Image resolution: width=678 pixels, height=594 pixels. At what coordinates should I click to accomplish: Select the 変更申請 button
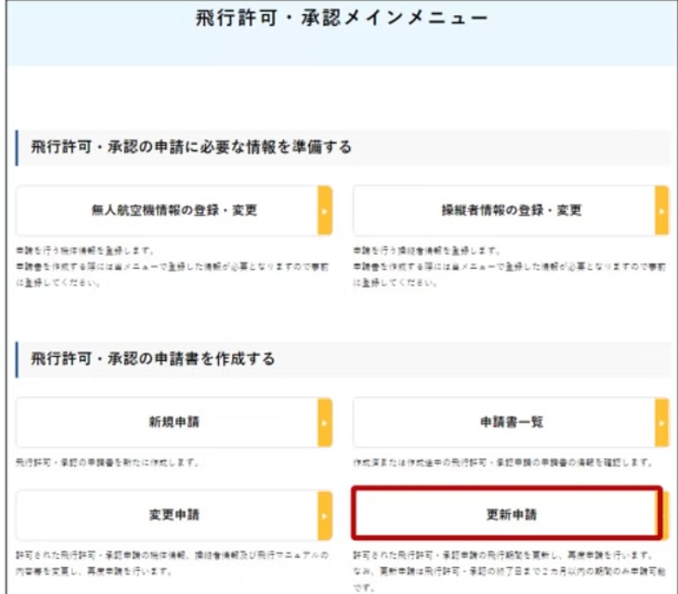174,515
